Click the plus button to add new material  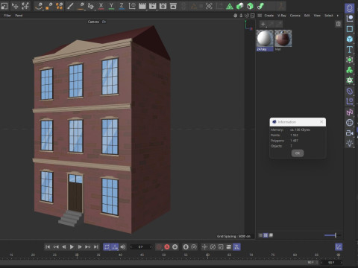tap(263, 24)
